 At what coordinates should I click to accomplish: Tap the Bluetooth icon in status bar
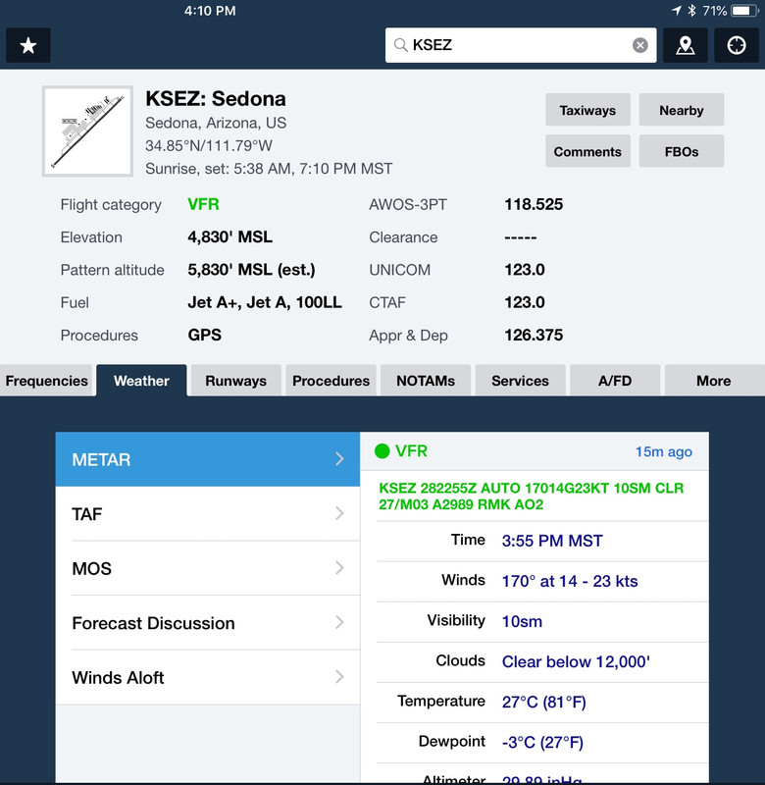691,11
